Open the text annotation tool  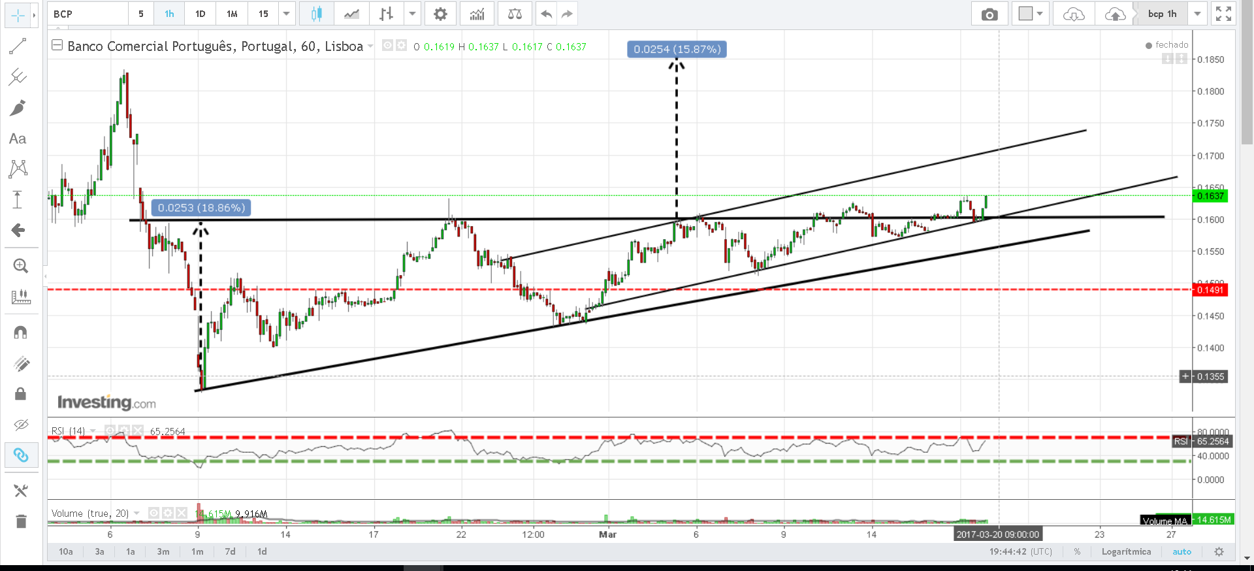[18, 139]
